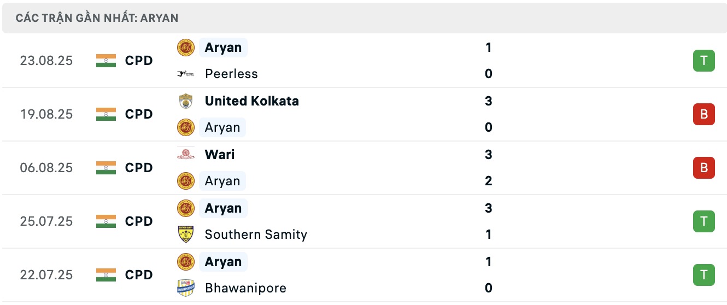Click Wari's score of 3
Image resolution: width=727 pixels, height=305 pixels.
[489, 155]
